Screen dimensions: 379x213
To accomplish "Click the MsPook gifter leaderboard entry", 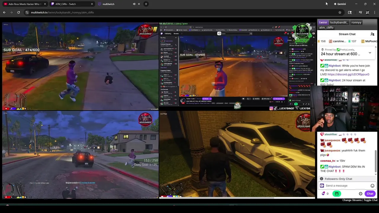I will click(369, 41).
